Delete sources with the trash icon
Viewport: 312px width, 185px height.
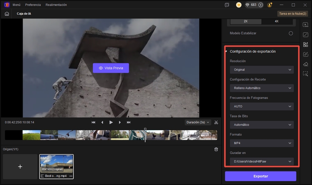pos(216,149)
